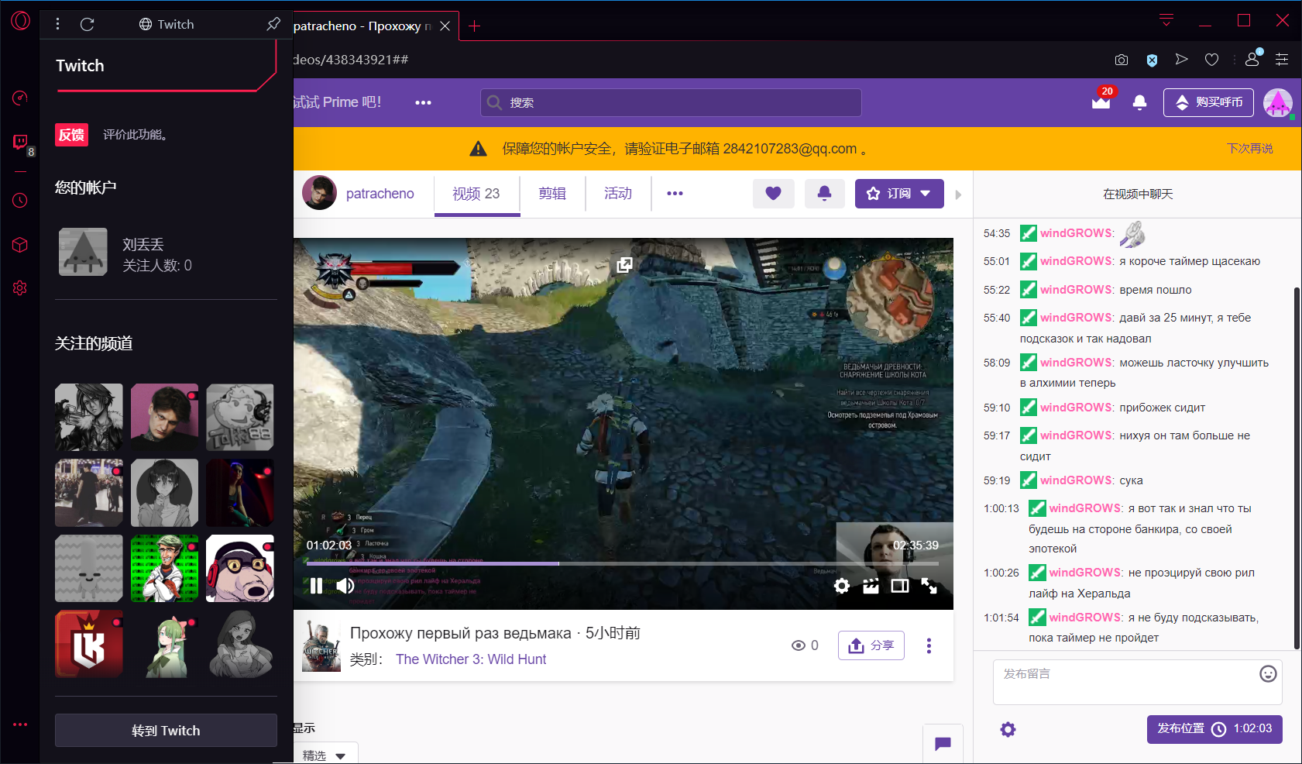1302x764 pixels.
Task: Open ad blocker shield icon
Action: click(x=1152, y=60)
